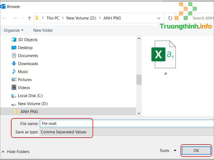The height and width of the screenshot is (160, 214).
Task: Click the 3D Objects icon
Action: (x=14, y=39)
